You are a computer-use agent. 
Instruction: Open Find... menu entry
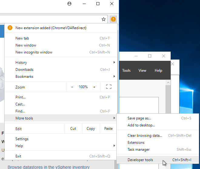point(61,111)
